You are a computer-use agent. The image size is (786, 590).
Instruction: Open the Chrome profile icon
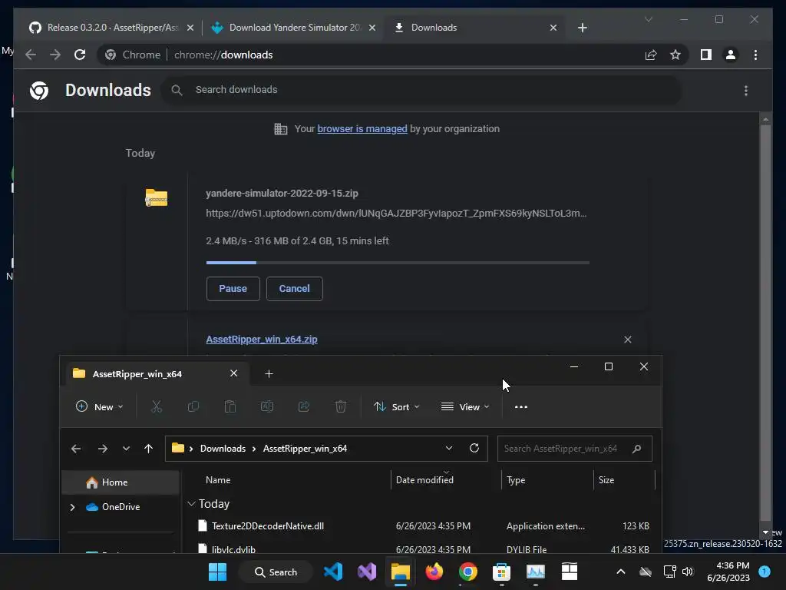(731, 55)
